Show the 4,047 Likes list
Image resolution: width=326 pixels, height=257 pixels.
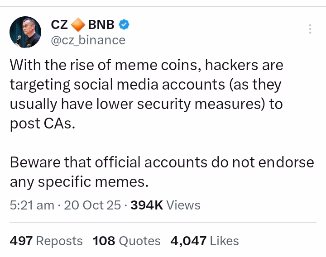(x=204, y=241)
